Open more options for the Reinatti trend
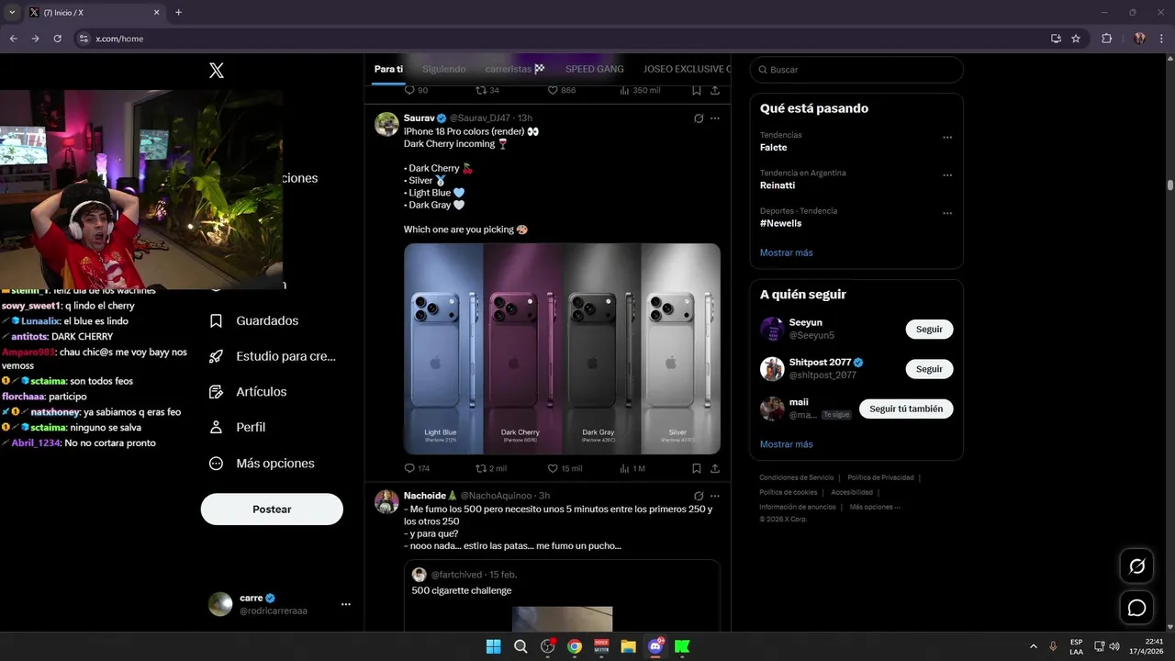1175x661 pixels. tap(947, 175)
